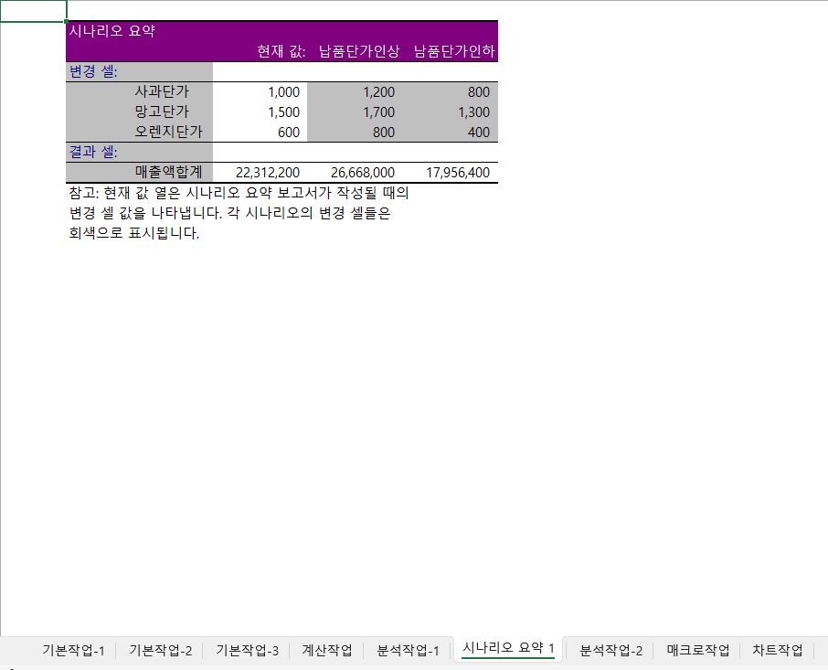The width and height of the screenshot is (828, 670).
Task: Open the 분석작업-1 sheet tab
Action: click(x=408, y=651)
